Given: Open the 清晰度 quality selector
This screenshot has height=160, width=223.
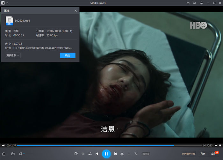Looking at the screenshot, I should 146,154.
